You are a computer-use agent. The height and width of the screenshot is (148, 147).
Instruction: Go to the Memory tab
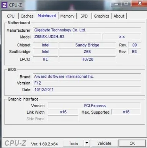67,16
